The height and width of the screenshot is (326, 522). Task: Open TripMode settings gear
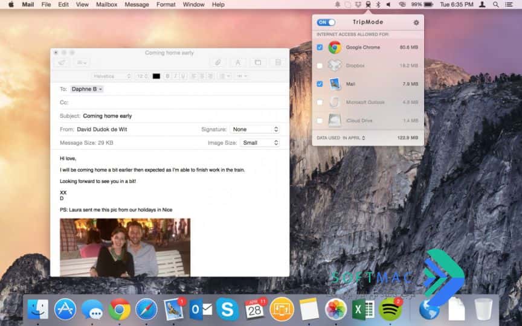tap(416, 22)
